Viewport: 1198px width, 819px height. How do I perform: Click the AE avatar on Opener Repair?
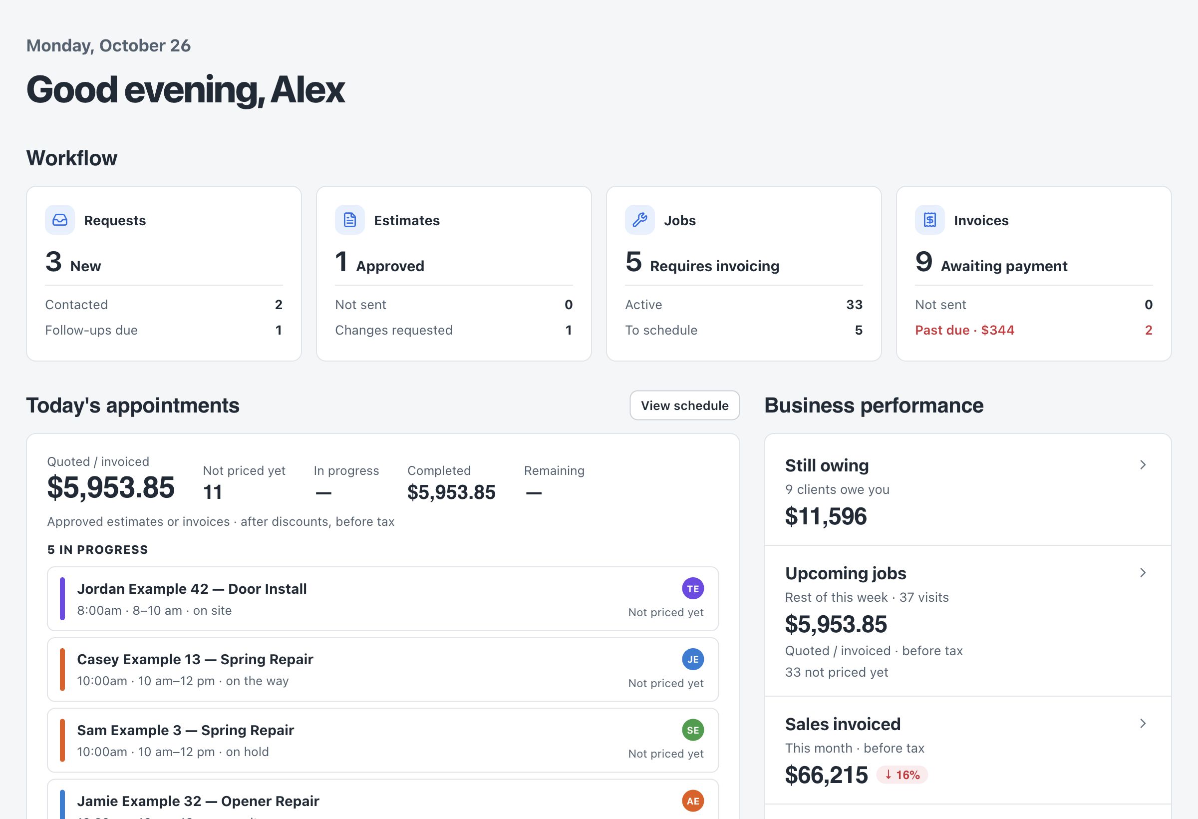point(693,801)
